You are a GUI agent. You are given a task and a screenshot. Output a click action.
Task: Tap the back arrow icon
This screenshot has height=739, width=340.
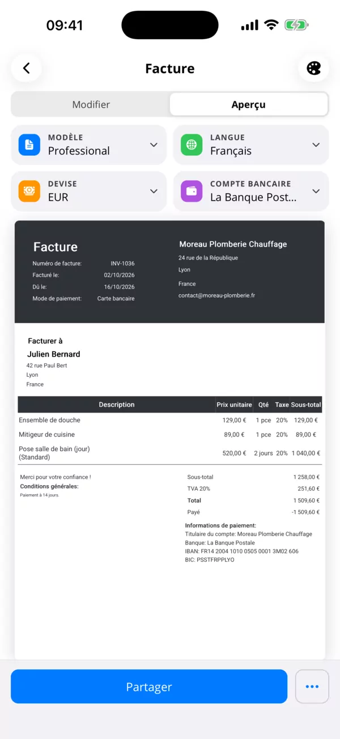[x=26, y=69]
